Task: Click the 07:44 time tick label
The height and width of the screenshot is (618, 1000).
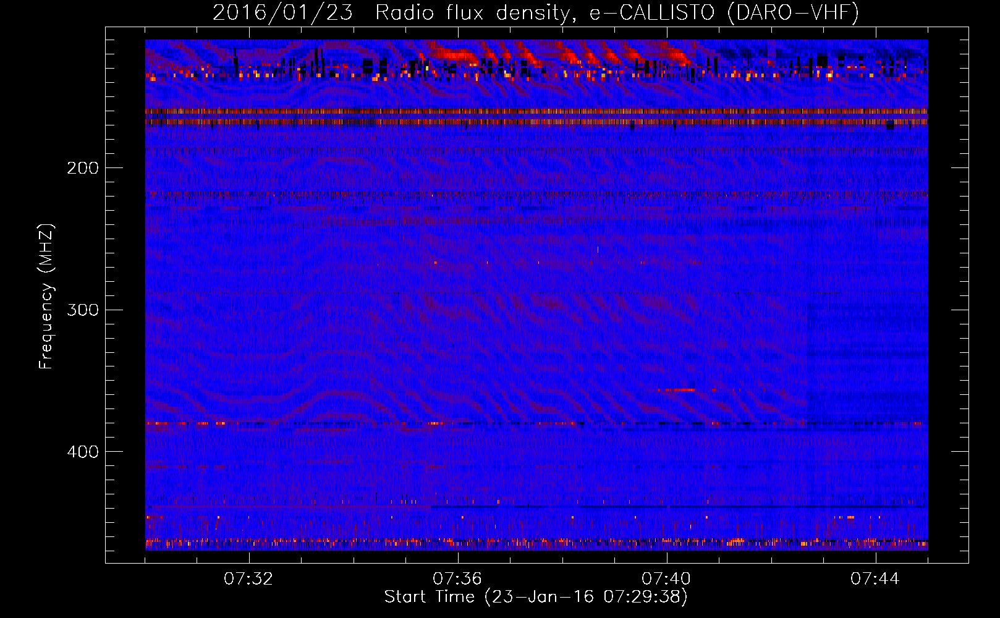Action: click(x=875, y=579)
